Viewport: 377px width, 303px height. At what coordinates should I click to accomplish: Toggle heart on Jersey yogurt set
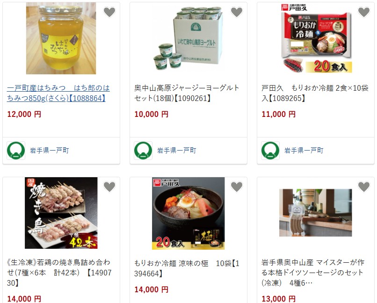tap(237, 12)
